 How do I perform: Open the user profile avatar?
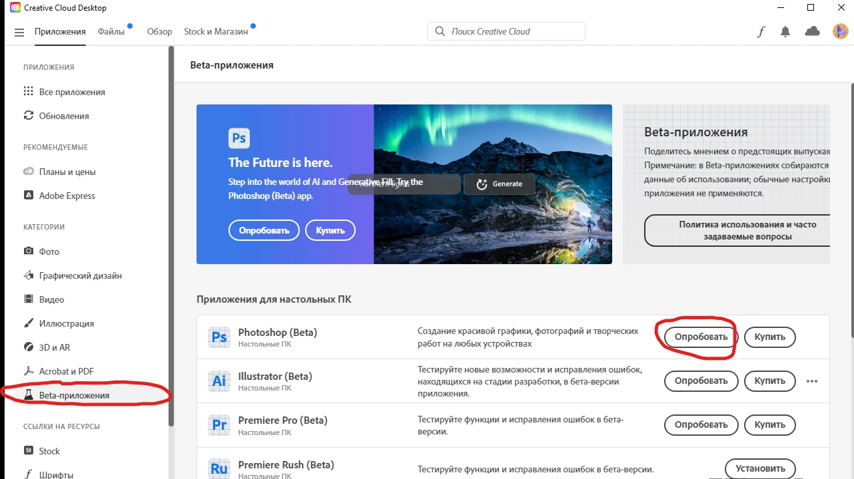click(x=840, y=31)
